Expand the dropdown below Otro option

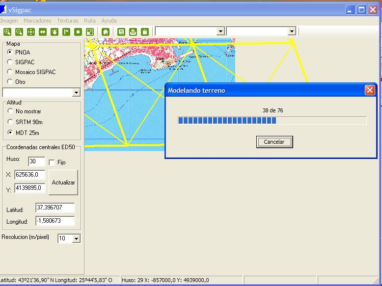tap(76, 92)
